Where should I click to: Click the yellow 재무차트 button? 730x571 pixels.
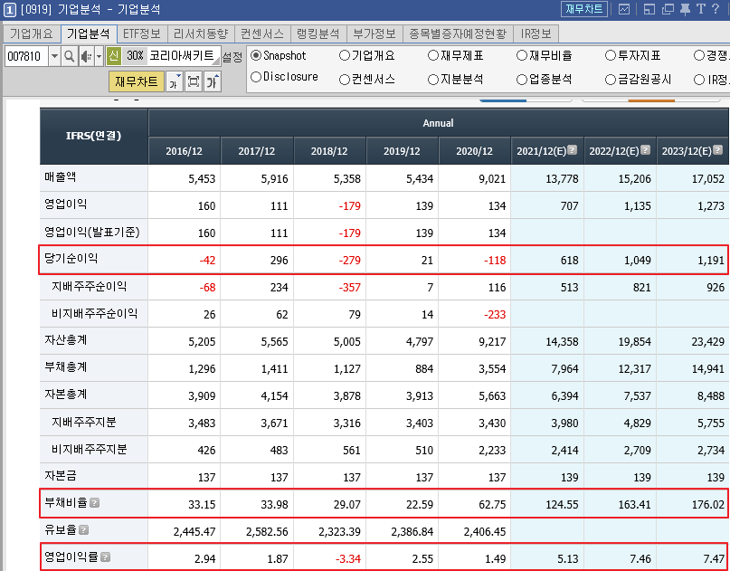click(137, 81)
